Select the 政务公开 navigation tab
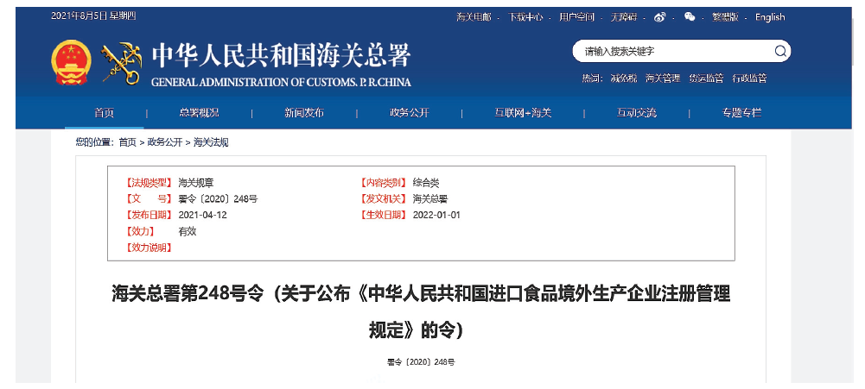The height and width of the screenshot is (389, 865). point(409,113)
